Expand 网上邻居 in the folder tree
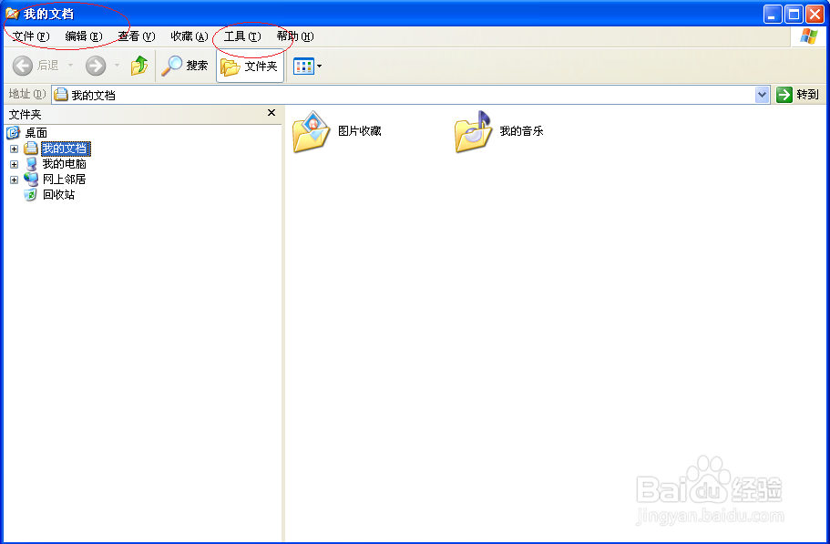 [15, 179]
